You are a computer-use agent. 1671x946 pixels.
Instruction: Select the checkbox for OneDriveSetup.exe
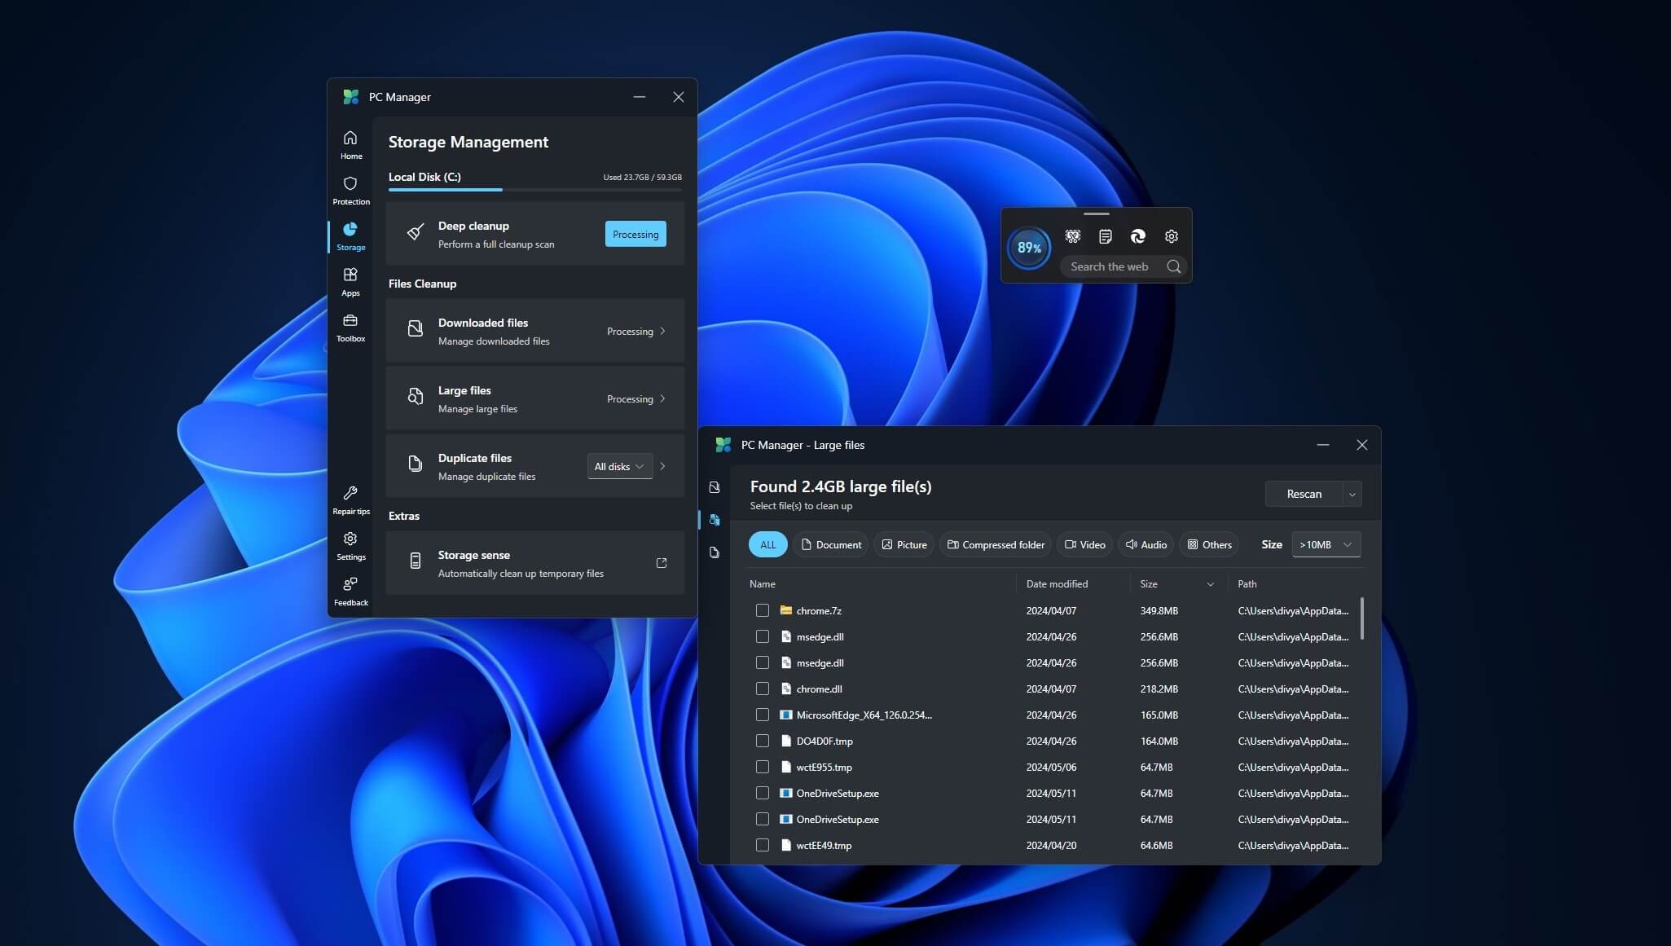point(763,793)
